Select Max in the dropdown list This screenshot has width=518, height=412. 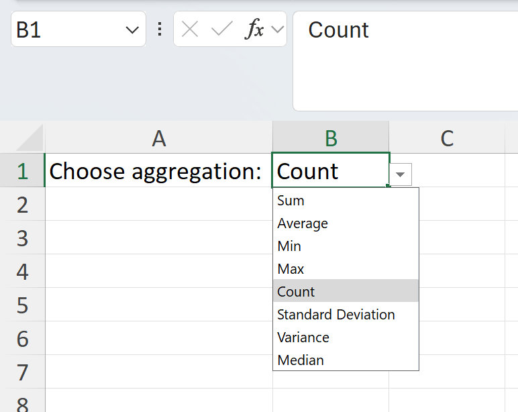291,269
